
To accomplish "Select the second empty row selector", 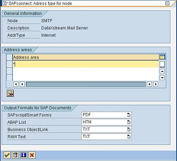I will (x=10, y=71).
